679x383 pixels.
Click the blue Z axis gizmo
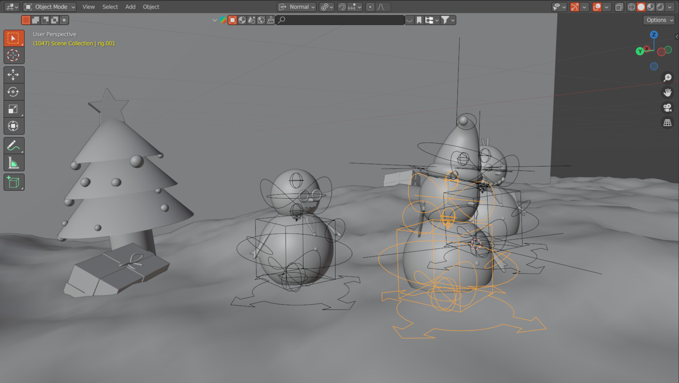click(654, 34)
